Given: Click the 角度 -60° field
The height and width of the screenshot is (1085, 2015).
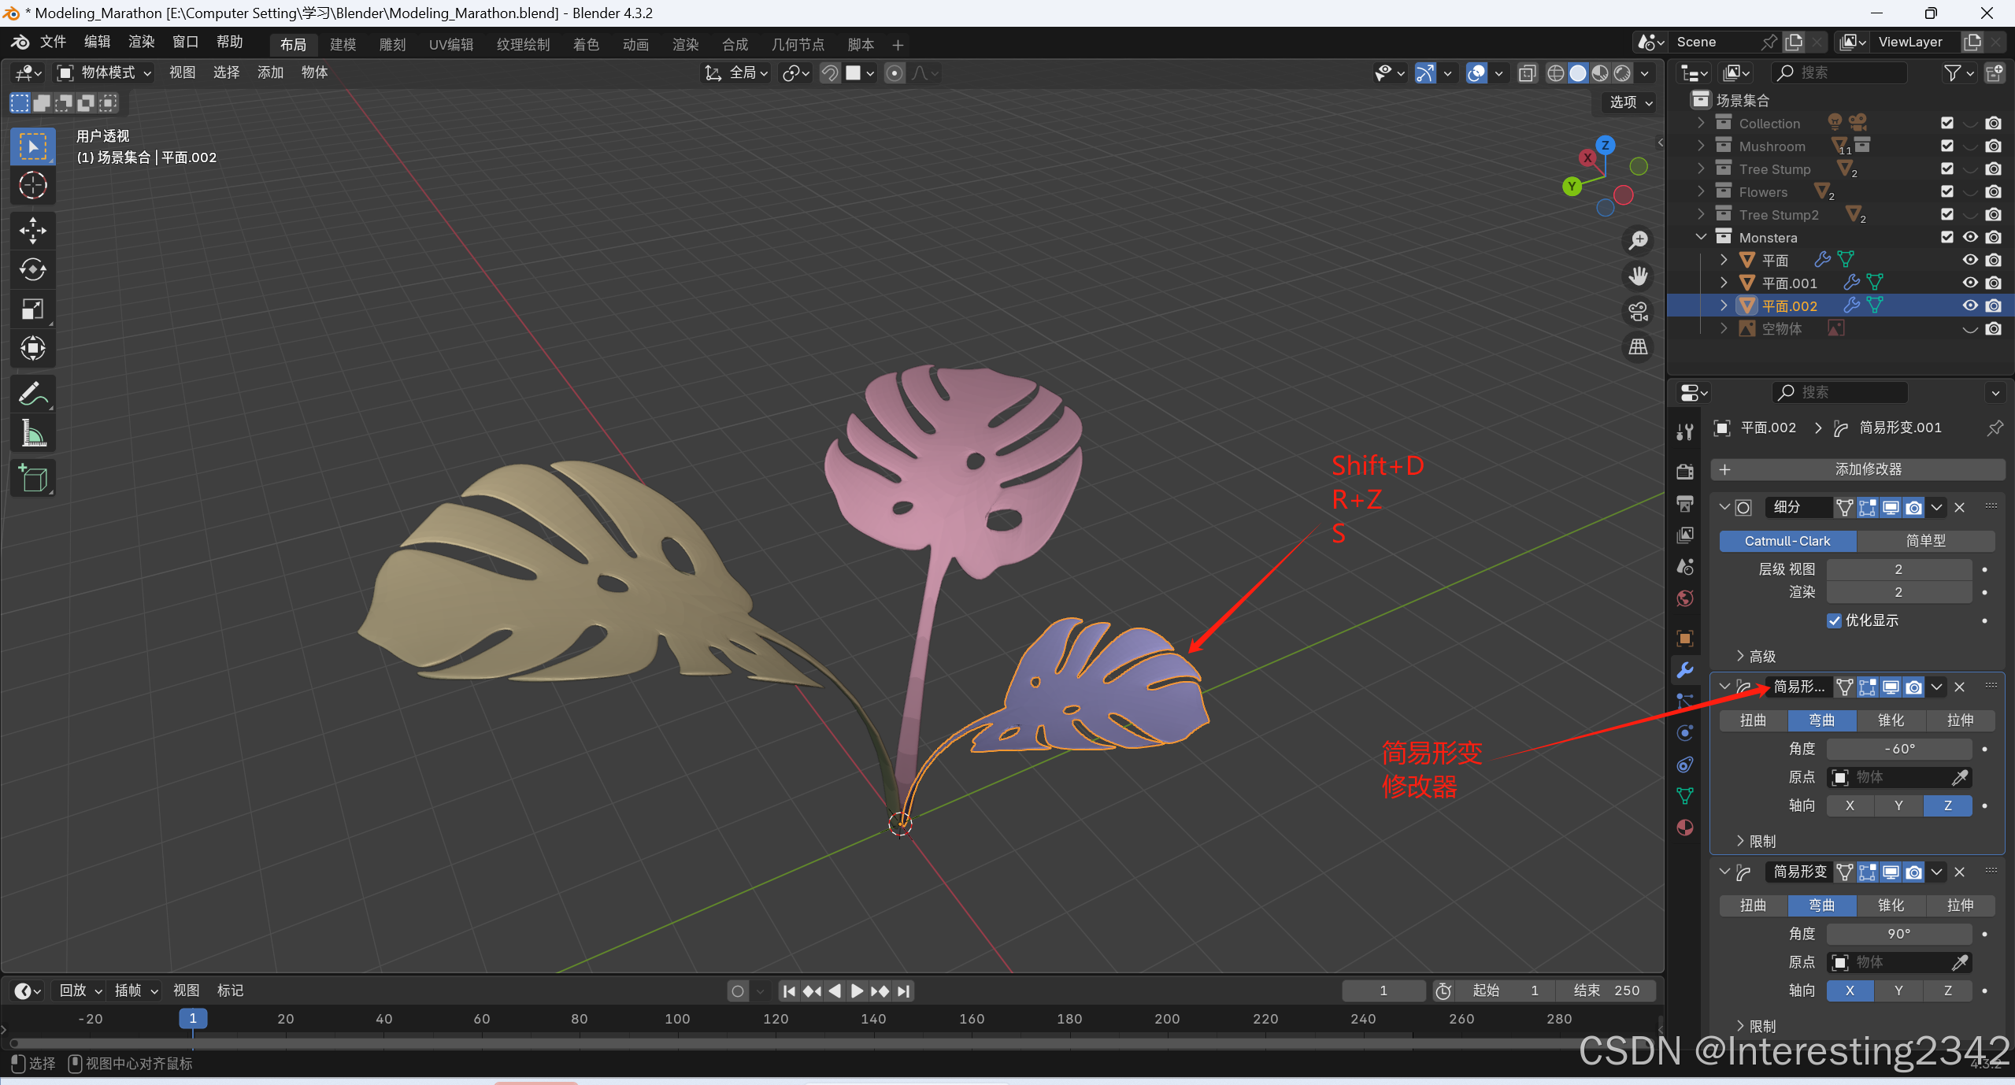Looking at the screenshot, I should tap(1898, 749).
